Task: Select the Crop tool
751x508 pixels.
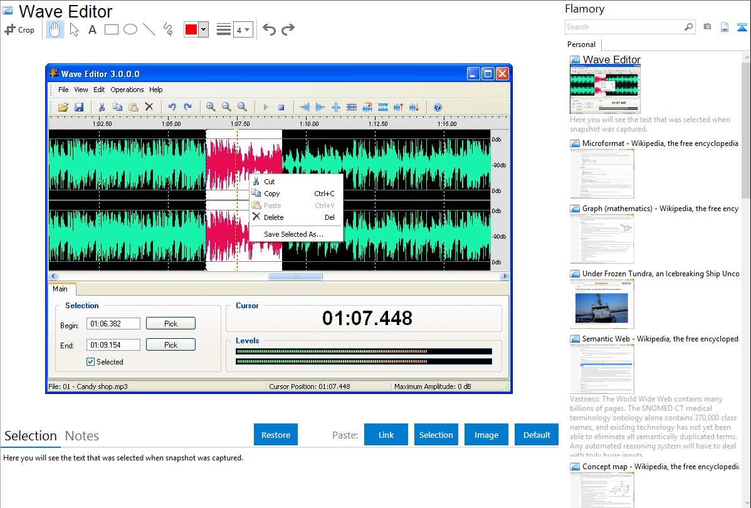Action: pyautogui.click(x=19, y=29)
